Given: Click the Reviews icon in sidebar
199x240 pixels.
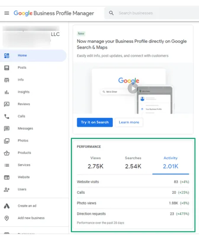Looking at the screenshot, I should click(x=6, y=104).
